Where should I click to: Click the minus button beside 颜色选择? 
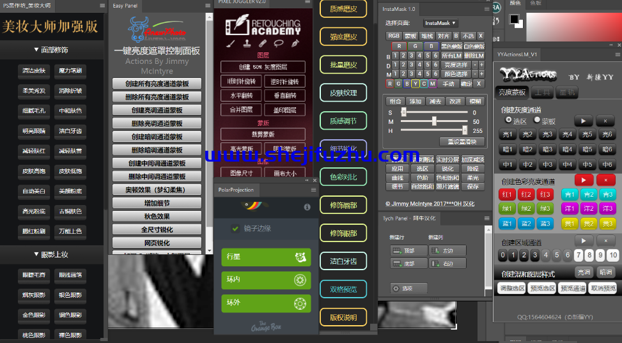[x=474, y=73]
